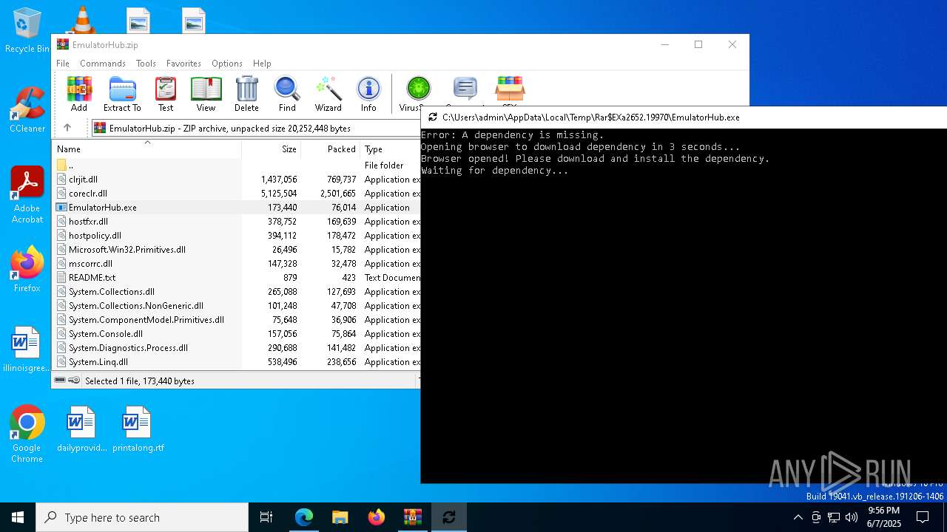Click the volume speaker tray icon
This screenshot has height=532, width=947.
point(852,517)
